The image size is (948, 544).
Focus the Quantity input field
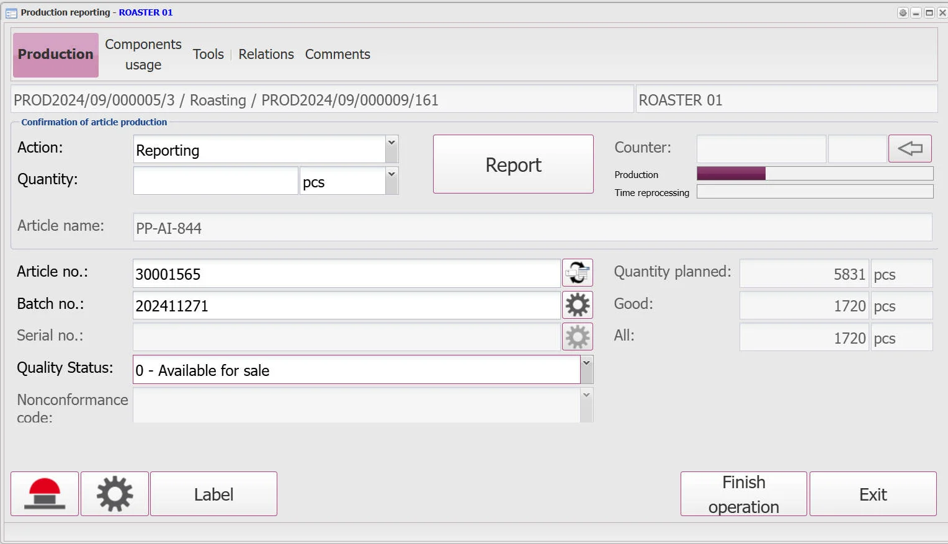pyautogui.click(x=215, y=181)
